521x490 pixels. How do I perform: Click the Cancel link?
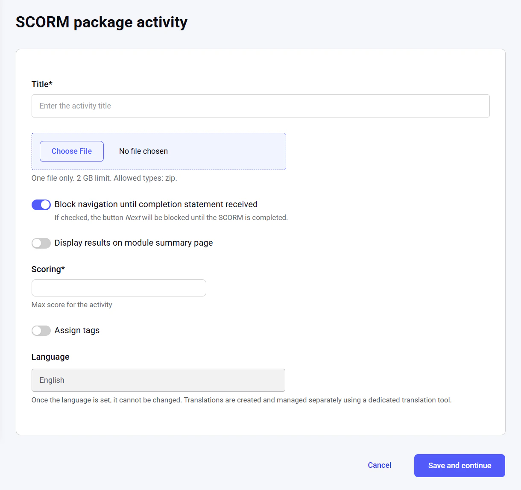pos(379,465)
